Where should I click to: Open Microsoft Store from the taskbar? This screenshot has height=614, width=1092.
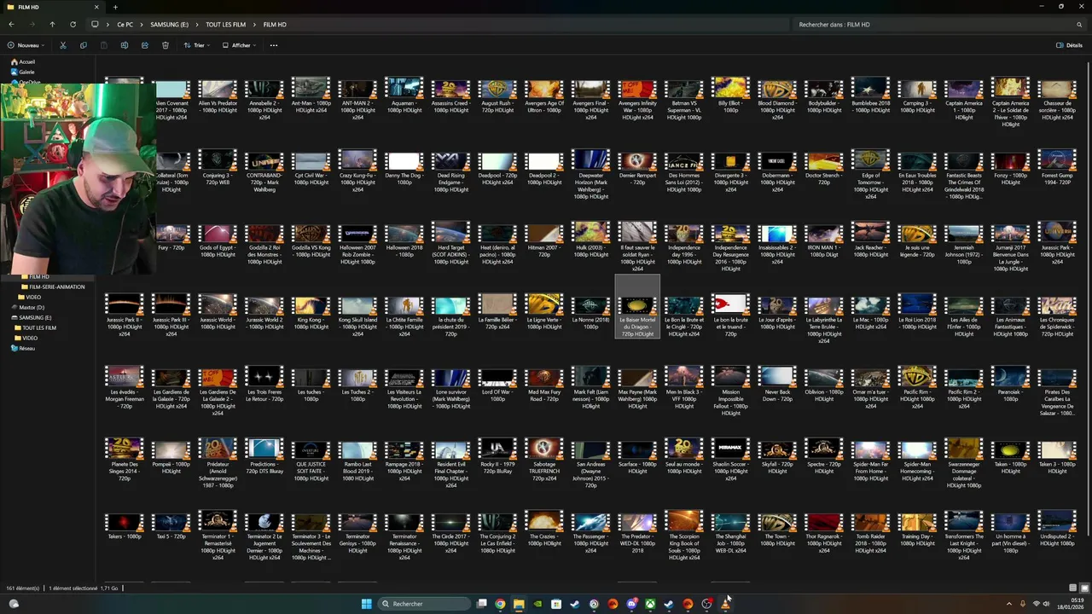click(556, 604)
